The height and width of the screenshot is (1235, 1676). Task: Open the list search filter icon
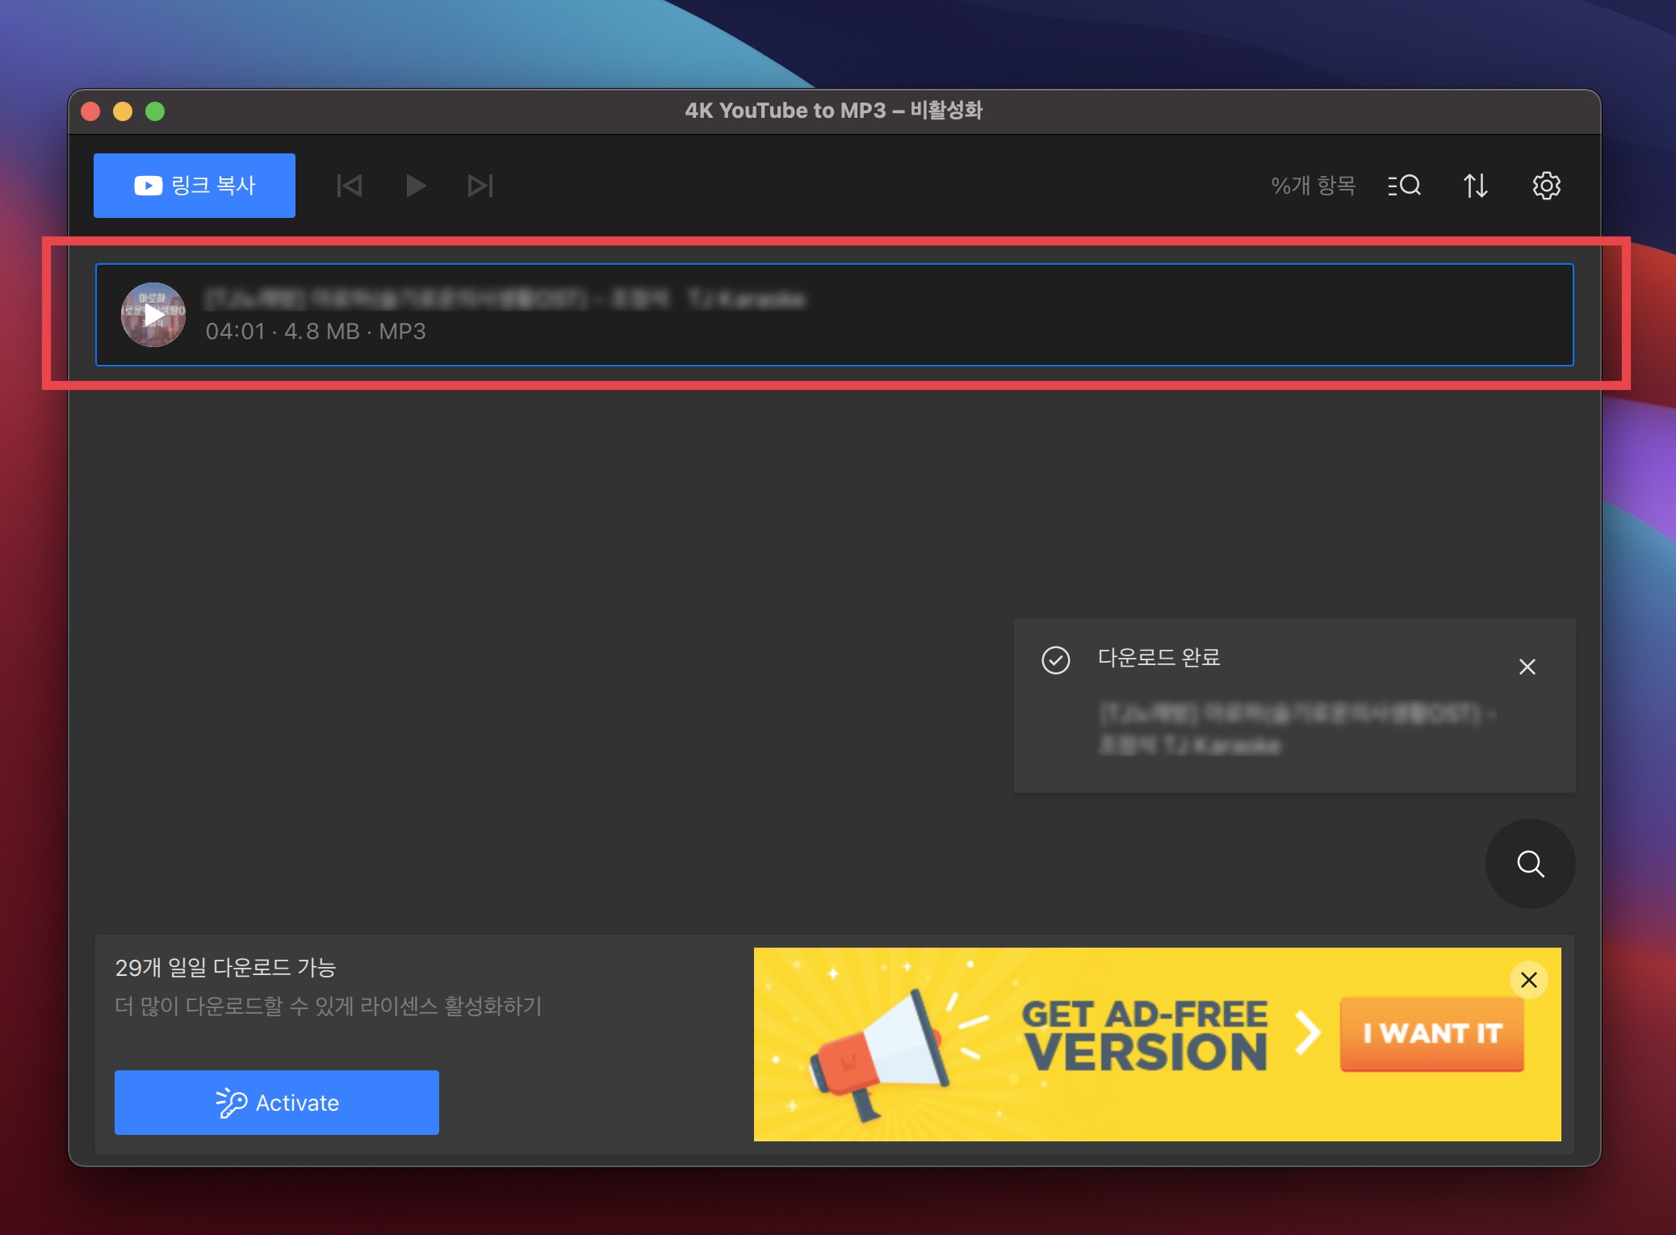pos(1404,186)
